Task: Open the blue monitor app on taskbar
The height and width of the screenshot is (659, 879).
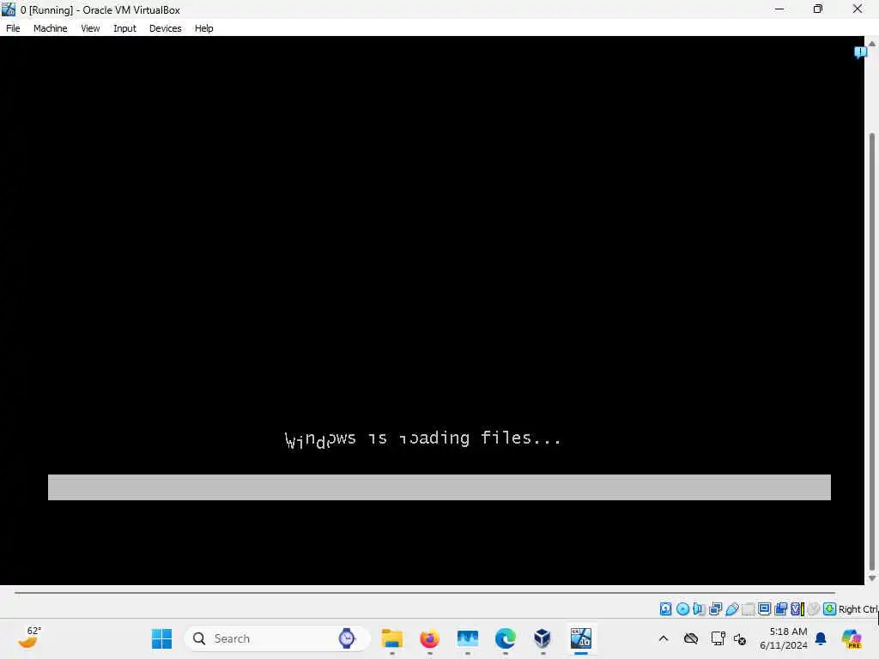Action: tap(468, 638)
